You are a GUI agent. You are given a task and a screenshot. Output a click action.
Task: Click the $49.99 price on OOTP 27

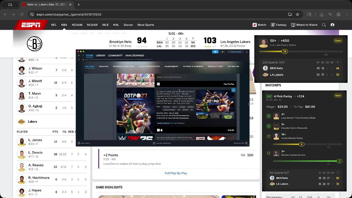(x=231, y=130)
